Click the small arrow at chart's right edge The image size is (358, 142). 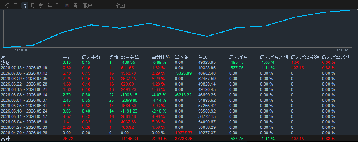point(357,9)
